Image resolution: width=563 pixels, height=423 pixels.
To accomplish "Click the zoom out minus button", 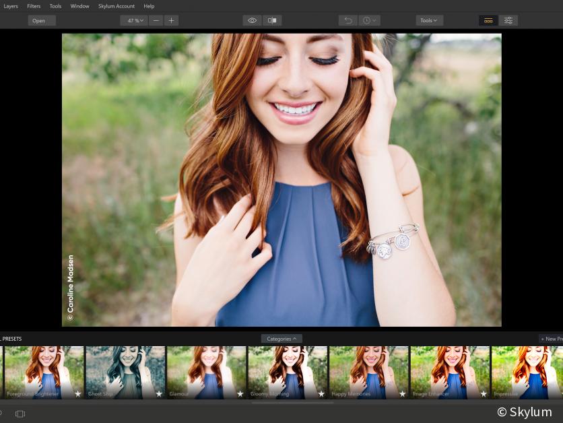I will click(x=156, y=20).
